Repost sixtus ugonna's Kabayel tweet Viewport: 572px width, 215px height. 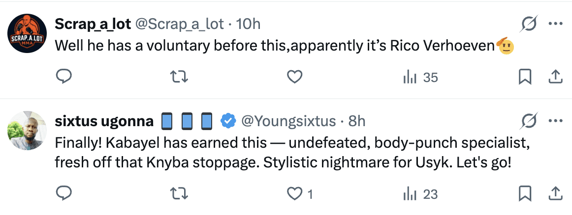[x=179, y=194]
